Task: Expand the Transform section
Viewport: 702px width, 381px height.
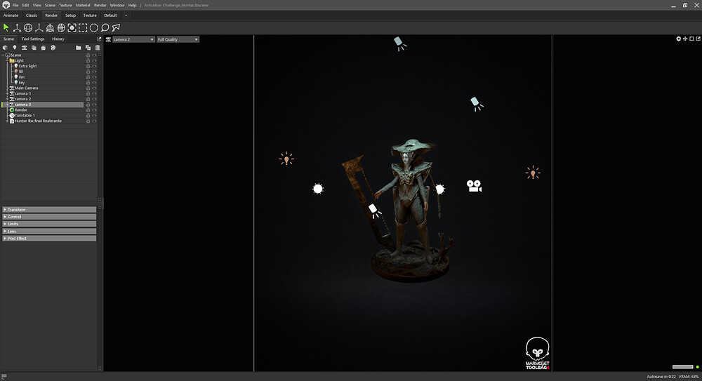Action: click(49, 210)
